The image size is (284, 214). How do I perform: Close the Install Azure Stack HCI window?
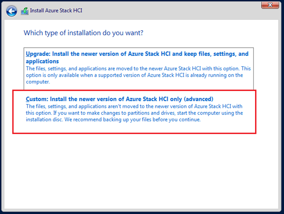coord(270,5)
